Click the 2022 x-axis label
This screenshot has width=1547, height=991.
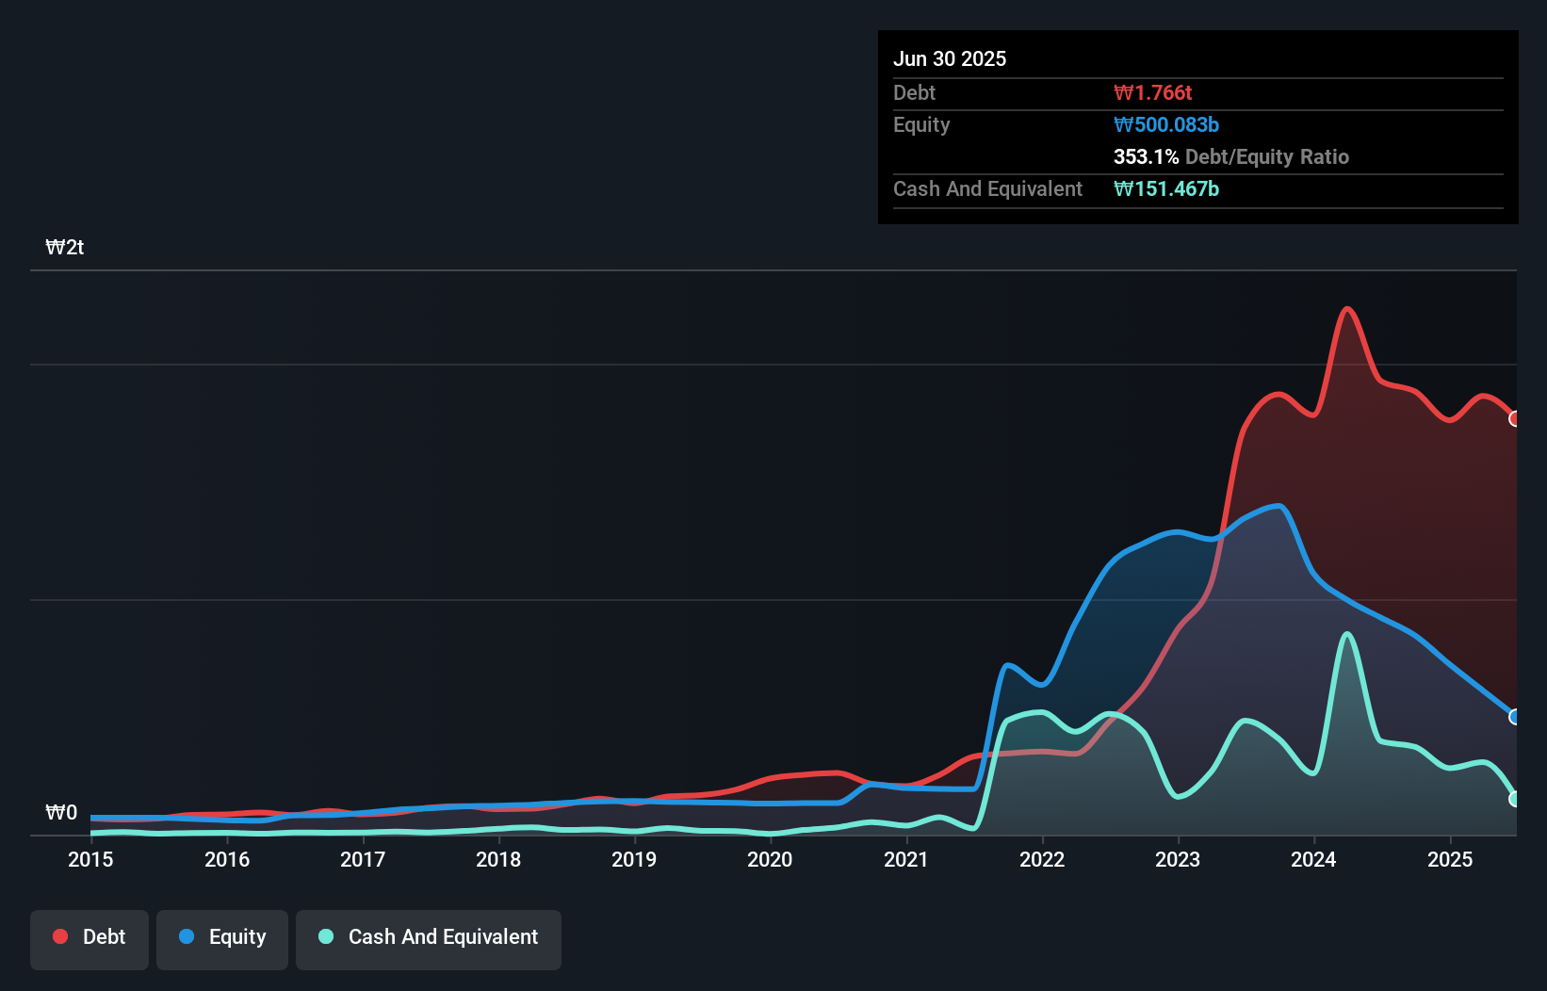coord(1042,859)
